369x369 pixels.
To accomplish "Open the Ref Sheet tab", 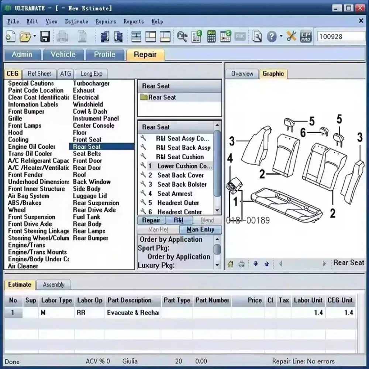I will click(x=39, y=74).
